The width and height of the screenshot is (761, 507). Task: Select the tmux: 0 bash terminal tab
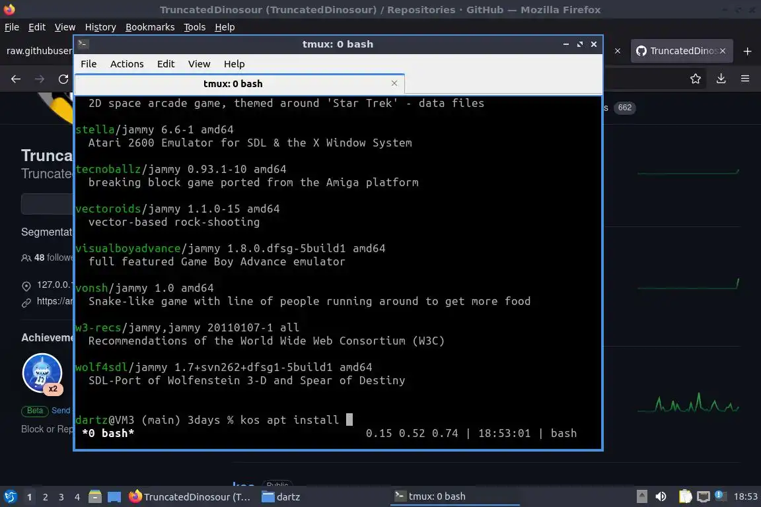(x=233, y=83)
